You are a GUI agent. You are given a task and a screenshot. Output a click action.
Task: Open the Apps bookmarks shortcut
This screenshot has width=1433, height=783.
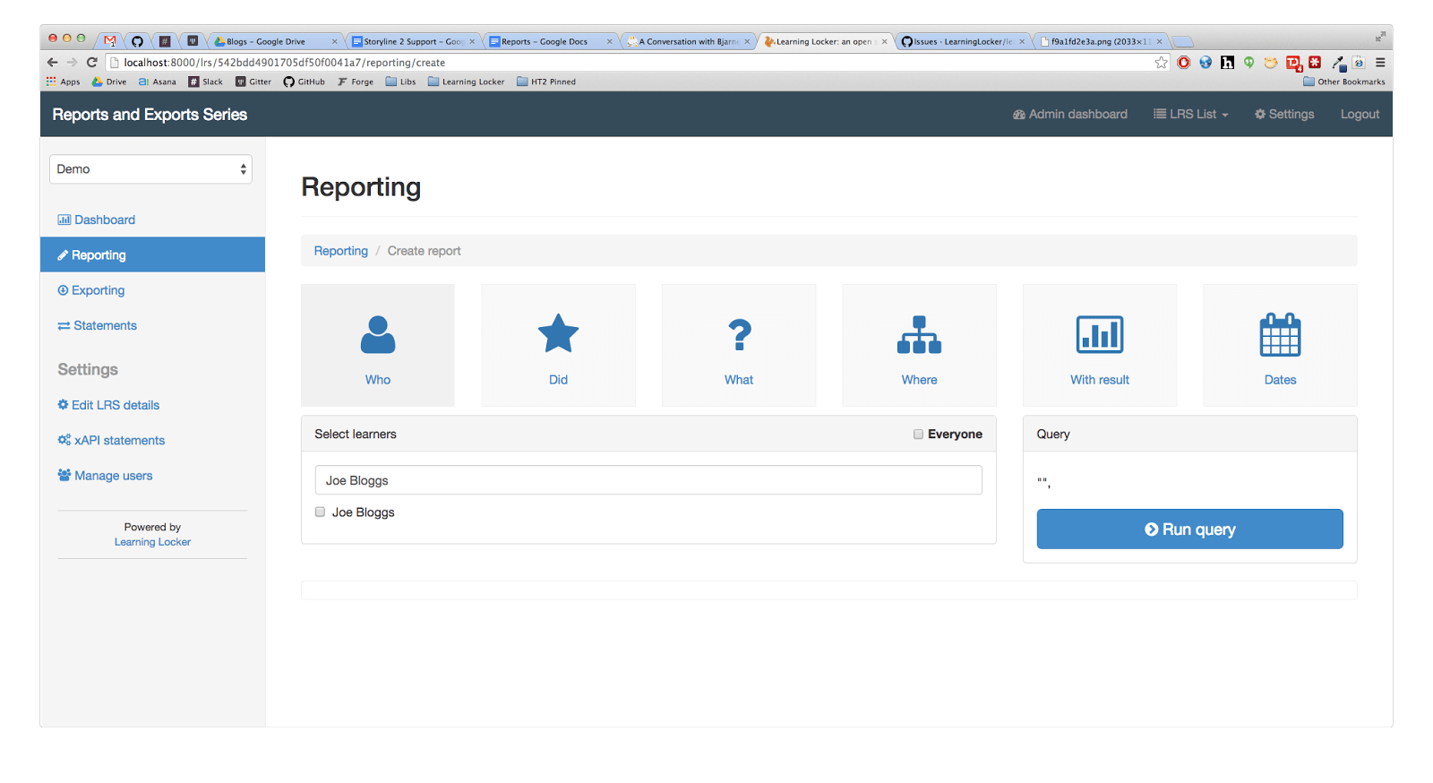pyautogui.click(x=63, y=82)
